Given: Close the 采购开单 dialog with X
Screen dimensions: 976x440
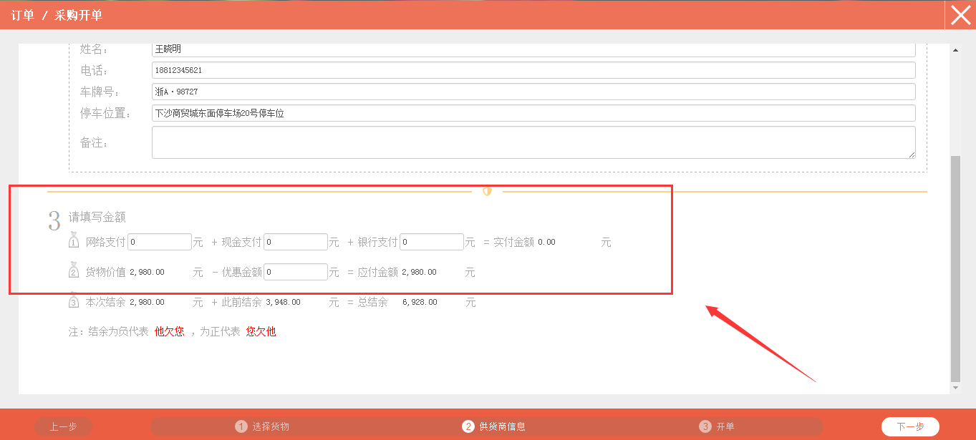Looking at the screenshot, I should [960, 15].
